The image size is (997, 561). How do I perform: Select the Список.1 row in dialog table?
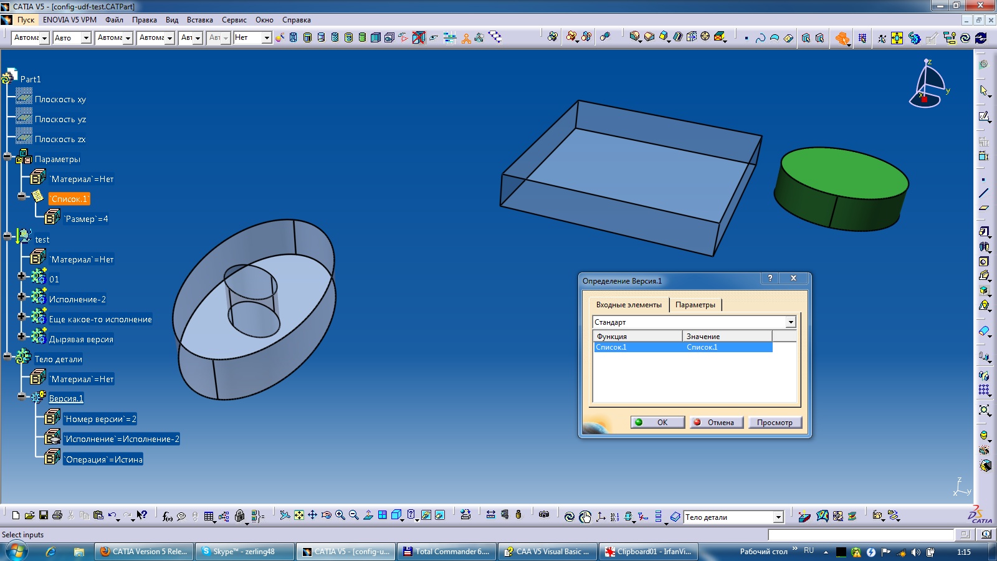coord(683,347)
